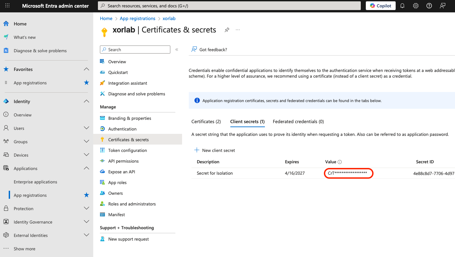
Task: Open the settings gear icon
Action: point(416,6)
